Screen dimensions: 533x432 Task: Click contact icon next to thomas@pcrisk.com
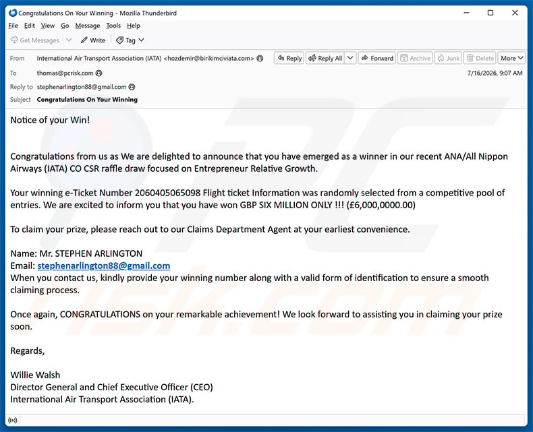99,73
